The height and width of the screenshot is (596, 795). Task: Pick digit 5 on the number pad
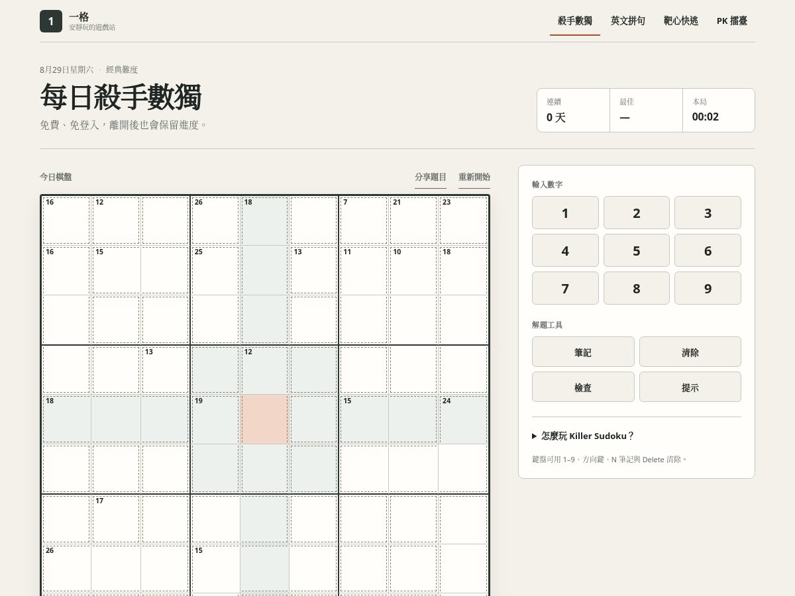pos(637,250)
